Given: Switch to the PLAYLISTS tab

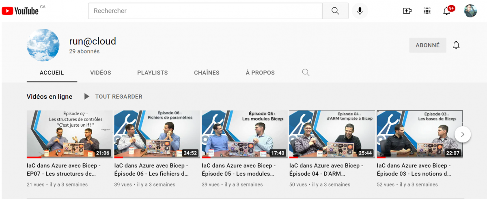Looking at the screenshot, I should (153, 73).
